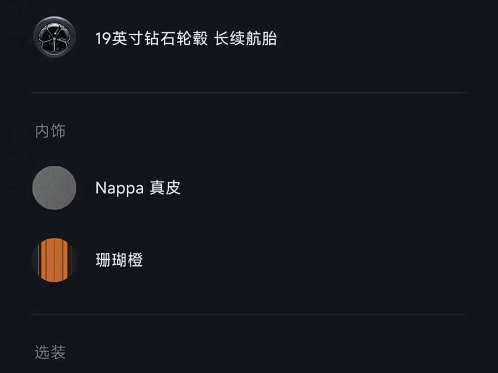Pick the circular orange color sample
498x373 pixels.
54,260
